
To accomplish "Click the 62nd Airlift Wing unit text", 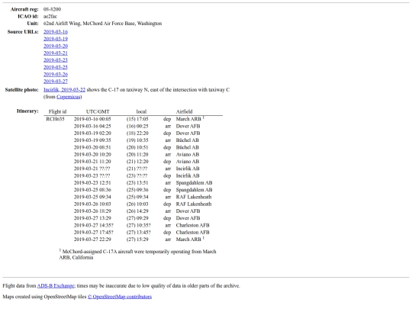I will click(x=102, y=24).
